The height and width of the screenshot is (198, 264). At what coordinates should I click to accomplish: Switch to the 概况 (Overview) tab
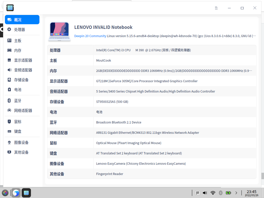click(x=18, y=19)
